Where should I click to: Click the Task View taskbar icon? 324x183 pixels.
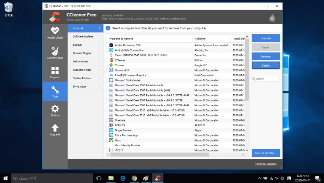click(x=99, y=178)
